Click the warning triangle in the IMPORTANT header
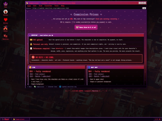 [30, 35]
